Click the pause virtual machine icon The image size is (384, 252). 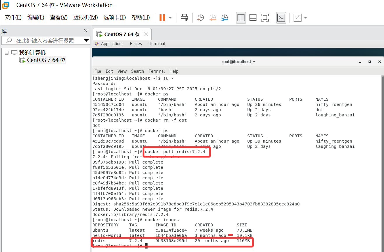162,17
